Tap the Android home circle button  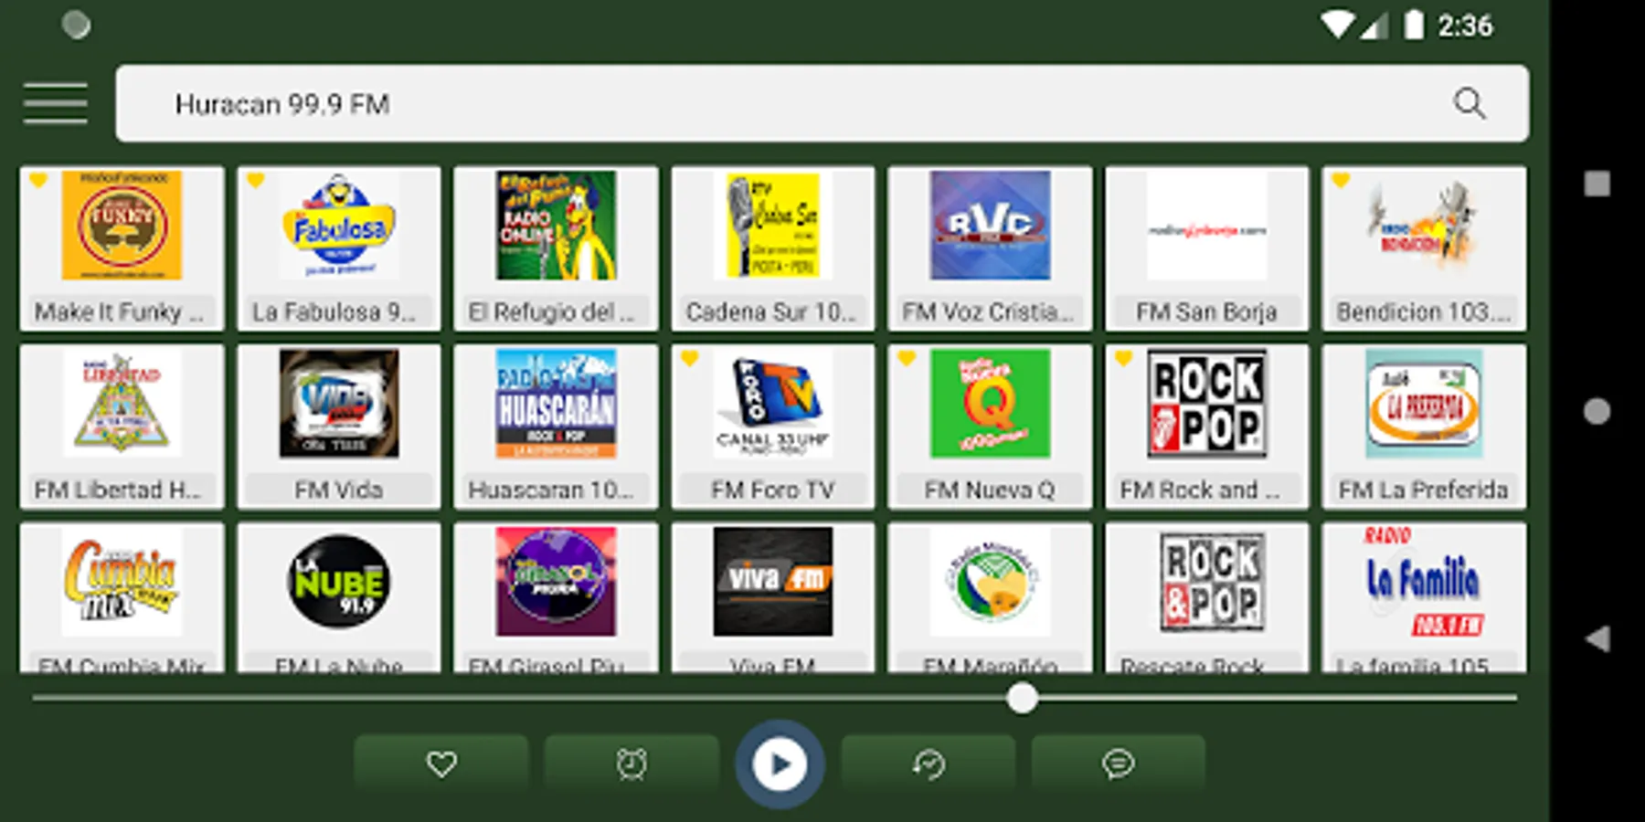(1597, 411)
